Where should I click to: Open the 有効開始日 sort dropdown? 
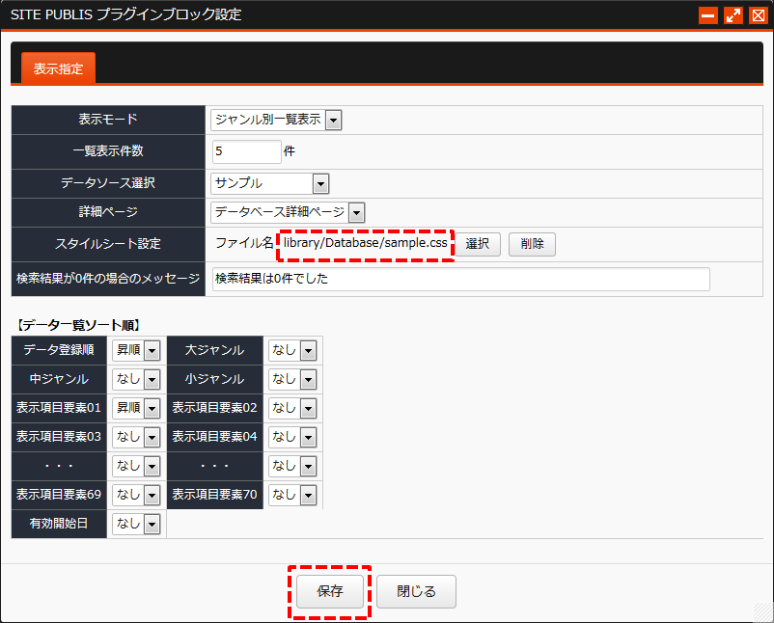136,524
